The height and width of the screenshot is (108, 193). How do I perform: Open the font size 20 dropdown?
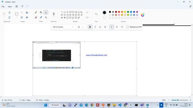tap(81, 27)
